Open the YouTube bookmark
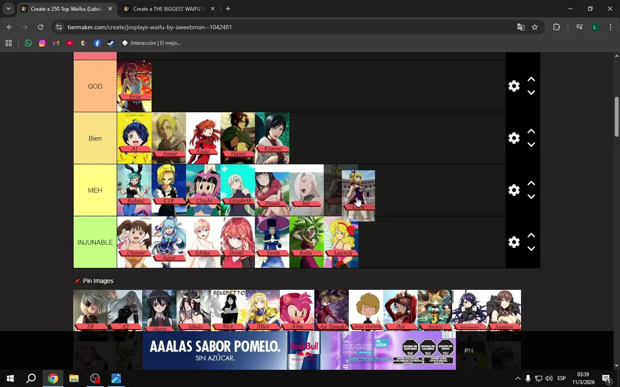 coord(69,43)
